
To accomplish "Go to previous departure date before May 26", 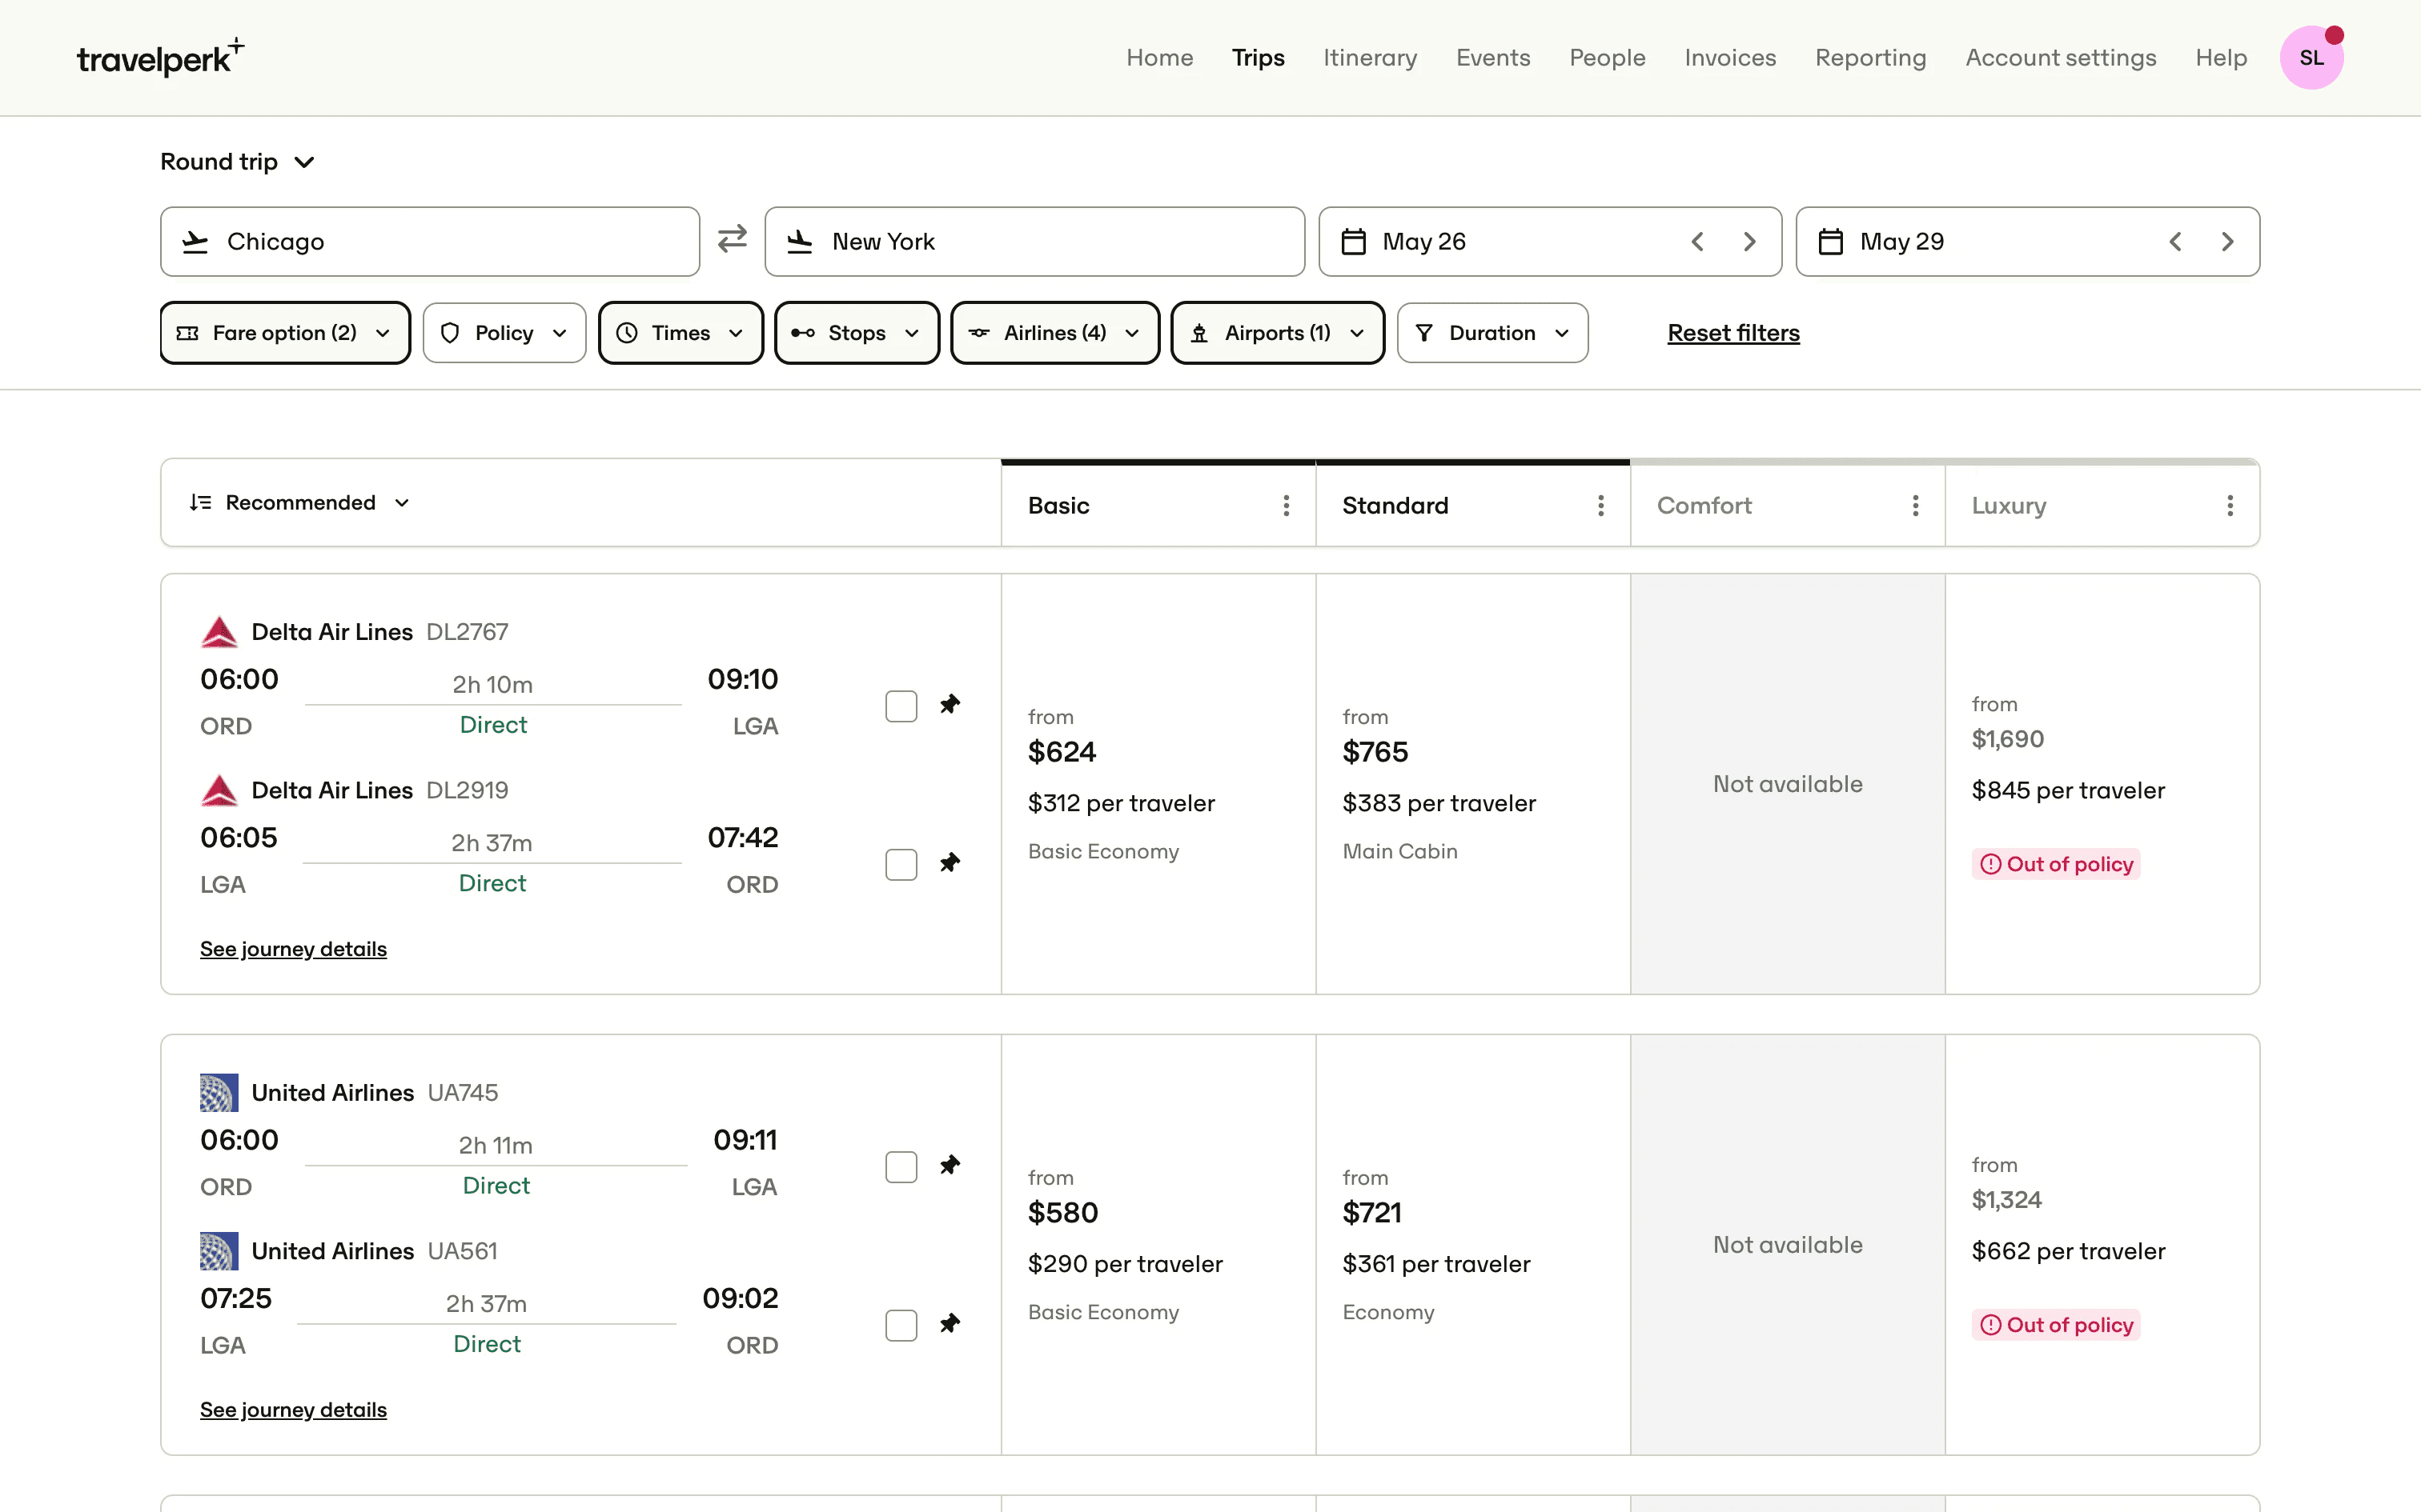I will pyautogui.click(x=1698, y=242).
